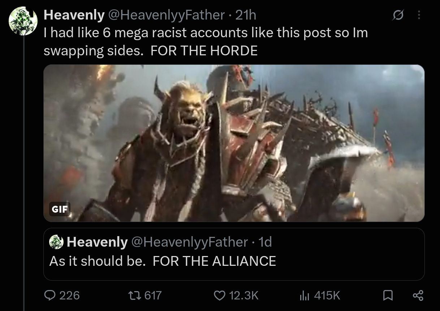Open the 21h timestamp link

coord(246,15)
